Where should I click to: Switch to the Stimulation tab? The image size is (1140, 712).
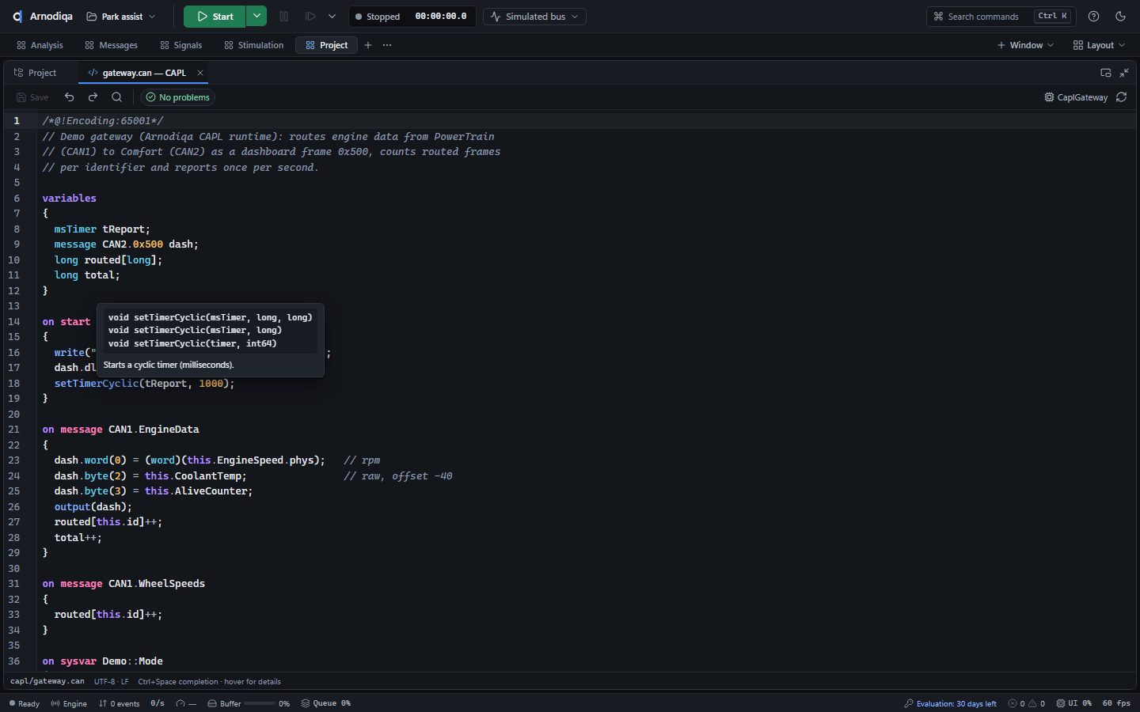click(x=254, y=45)
